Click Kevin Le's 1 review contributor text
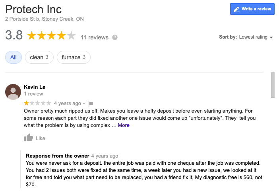 click(x=33, y=94)
